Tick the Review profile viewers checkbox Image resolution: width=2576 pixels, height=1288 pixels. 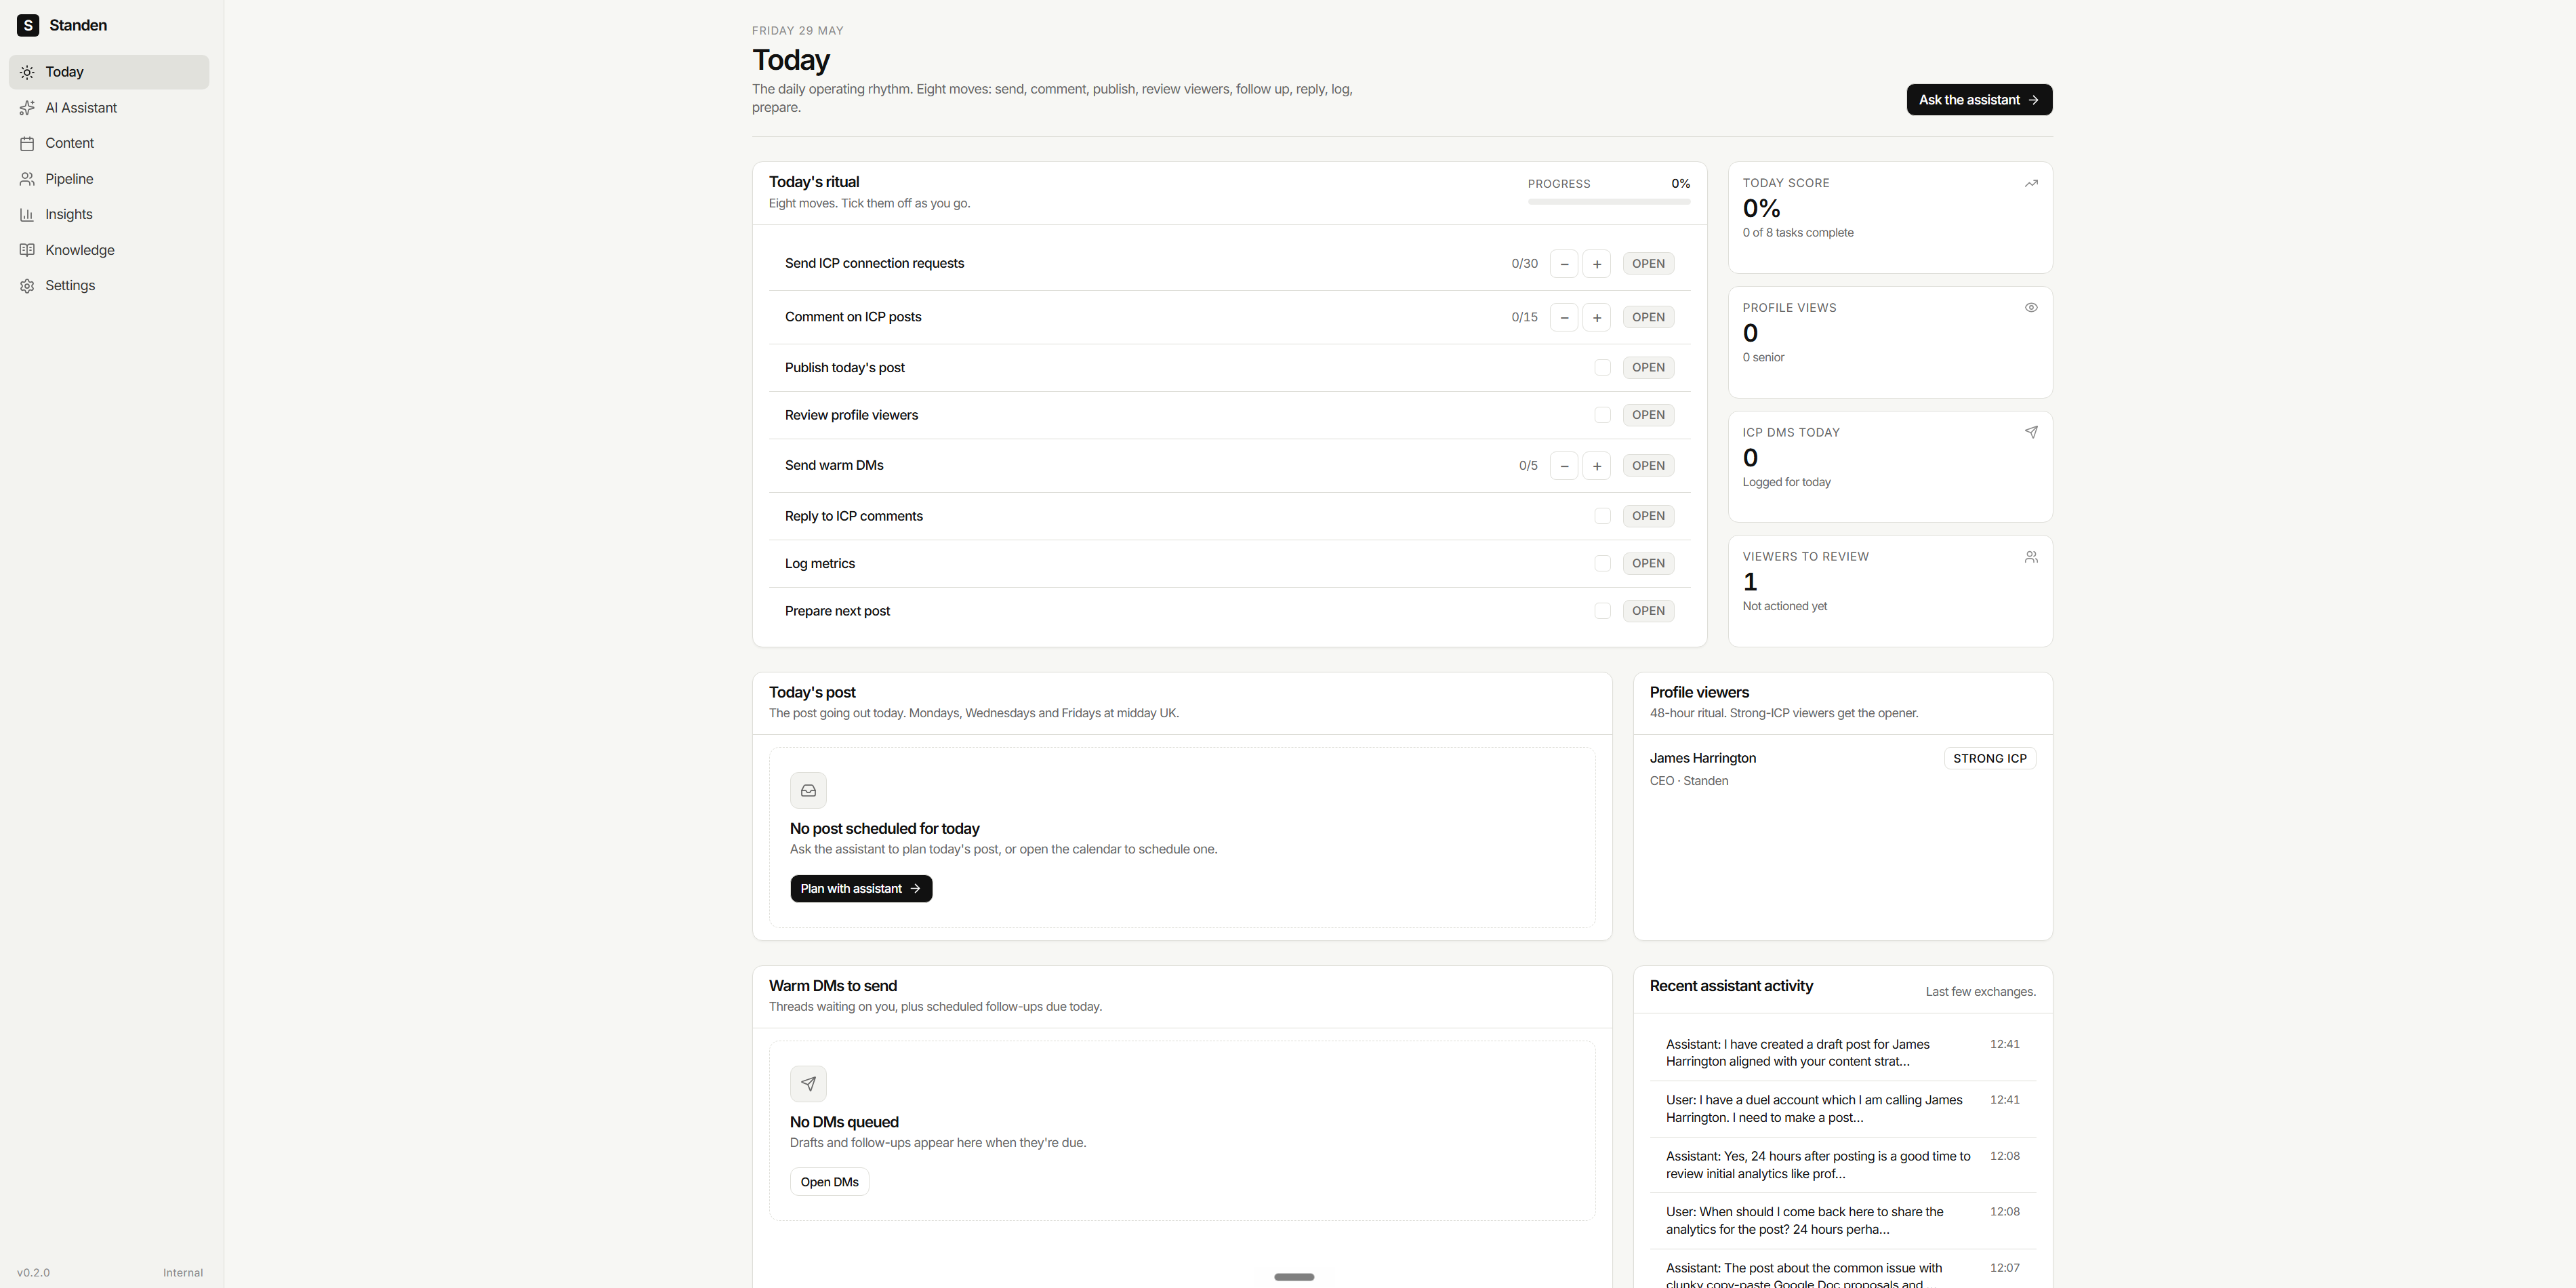(1602, 415)
